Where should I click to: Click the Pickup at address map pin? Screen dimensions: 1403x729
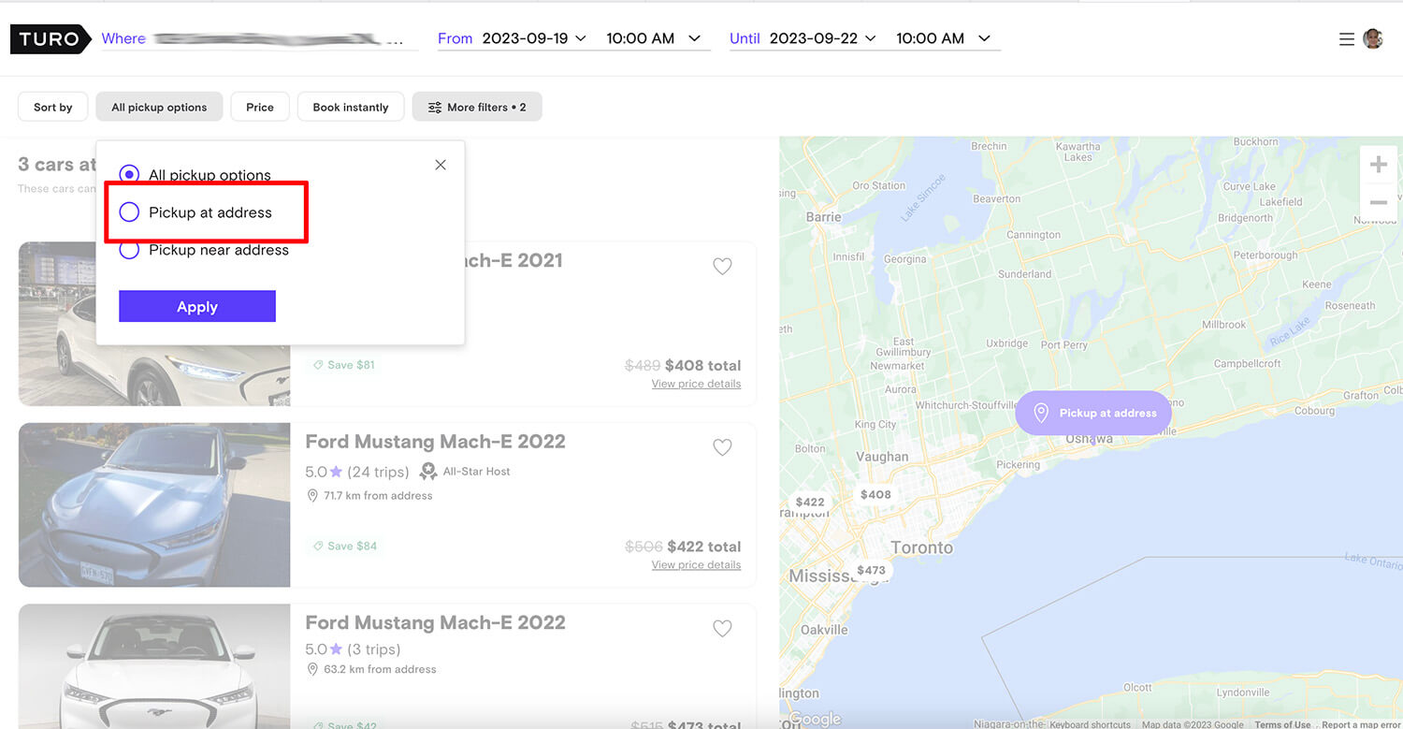pos(1093,413)
